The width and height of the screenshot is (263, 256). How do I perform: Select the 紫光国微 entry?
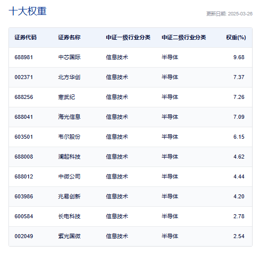pos(69,236)
